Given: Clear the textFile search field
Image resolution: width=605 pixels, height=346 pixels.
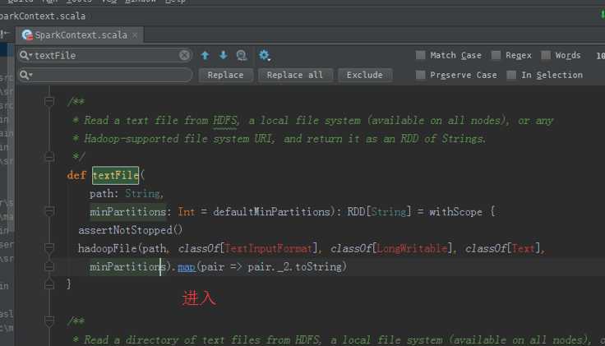Looking at the screenshot, I should tap(184, 55).
